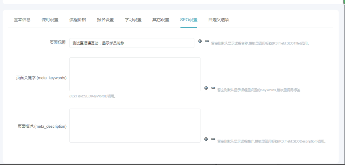This screenshot has width=345, height=165.
Task: Click inside the meta_keywords textarea
Action: pos(135,74)
